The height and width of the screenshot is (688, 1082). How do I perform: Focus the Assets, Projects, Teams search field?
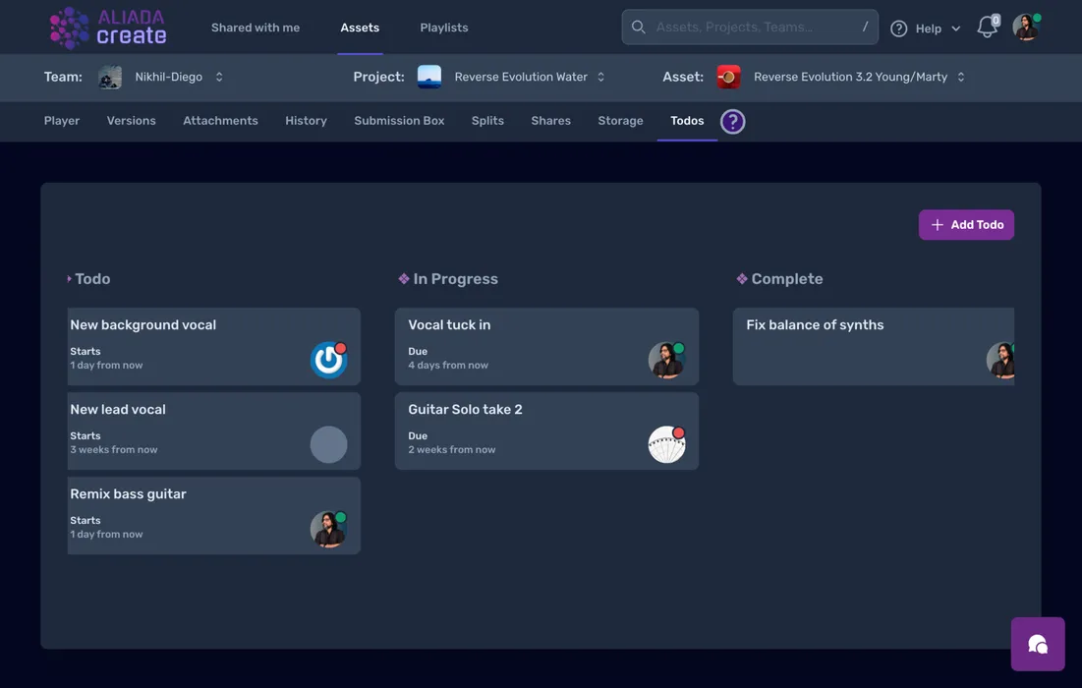click(x=752, y=28)
